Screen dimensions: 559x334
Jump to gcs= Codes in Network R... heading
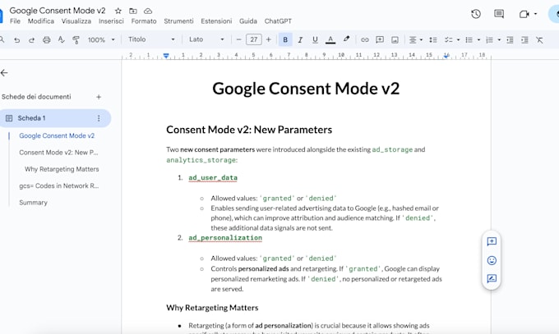coord(59,185)
